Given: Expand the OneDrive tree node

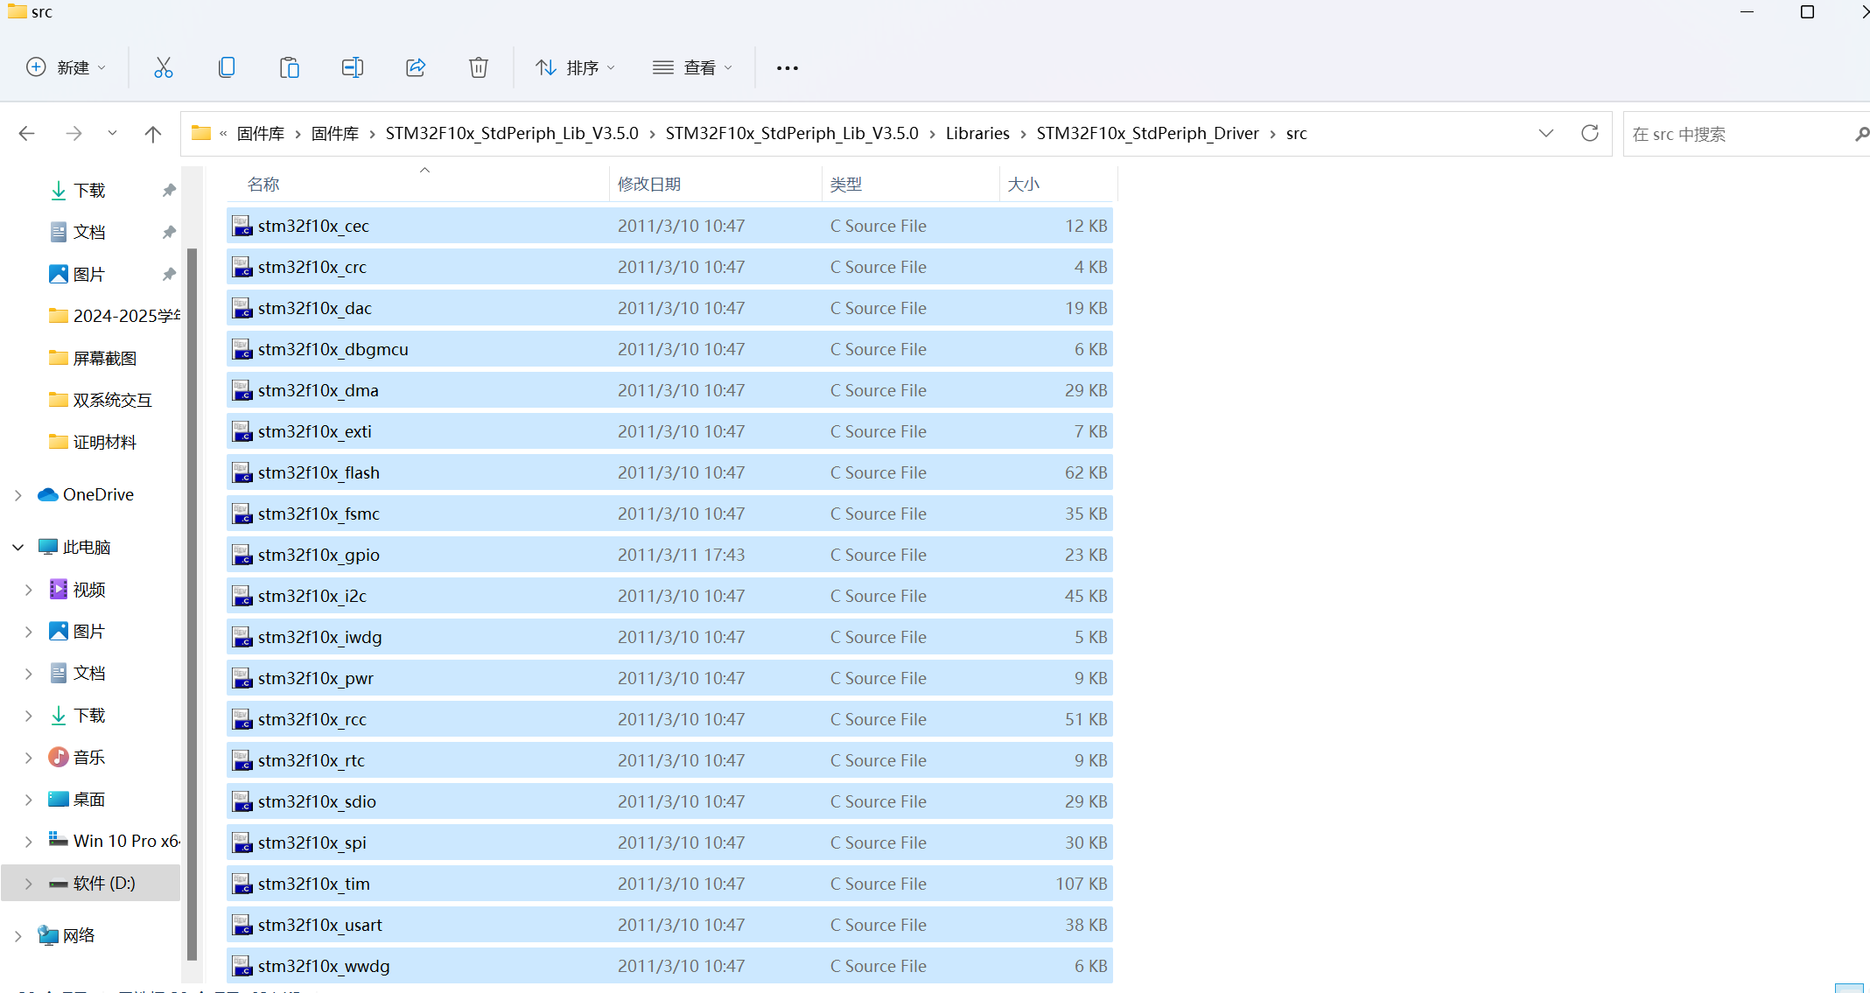Looking at the screenshot, I should pyautogui.click(x=18, y=495).
